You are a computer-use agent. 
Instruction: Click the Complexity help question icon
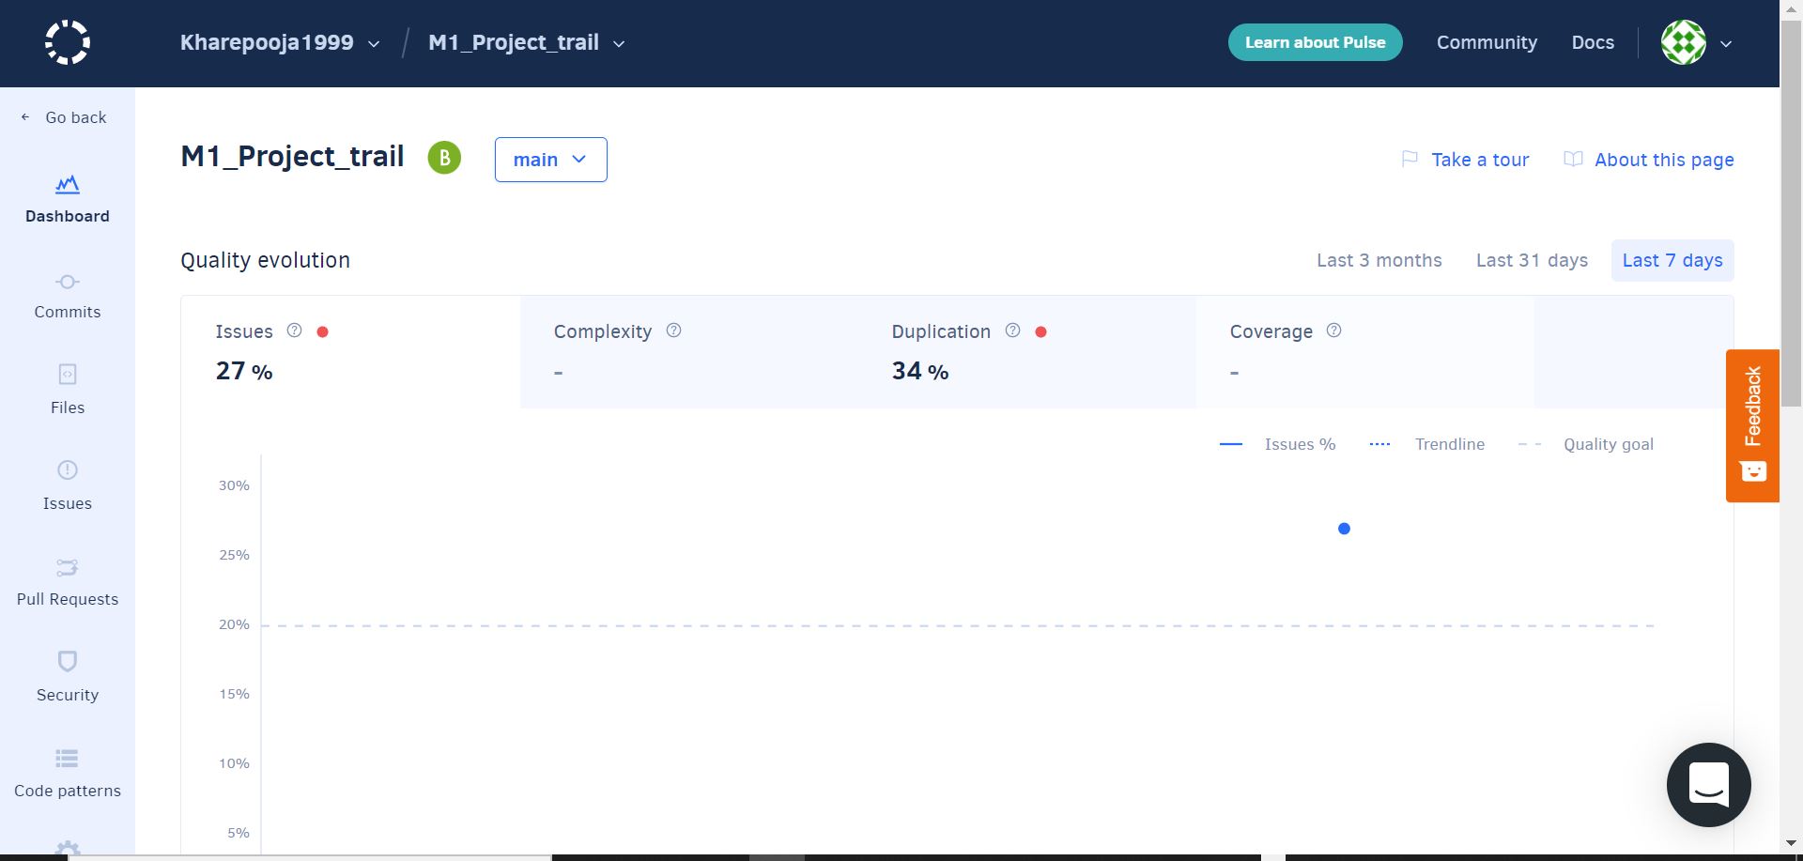pyautogui.click(x=673, y=331)
